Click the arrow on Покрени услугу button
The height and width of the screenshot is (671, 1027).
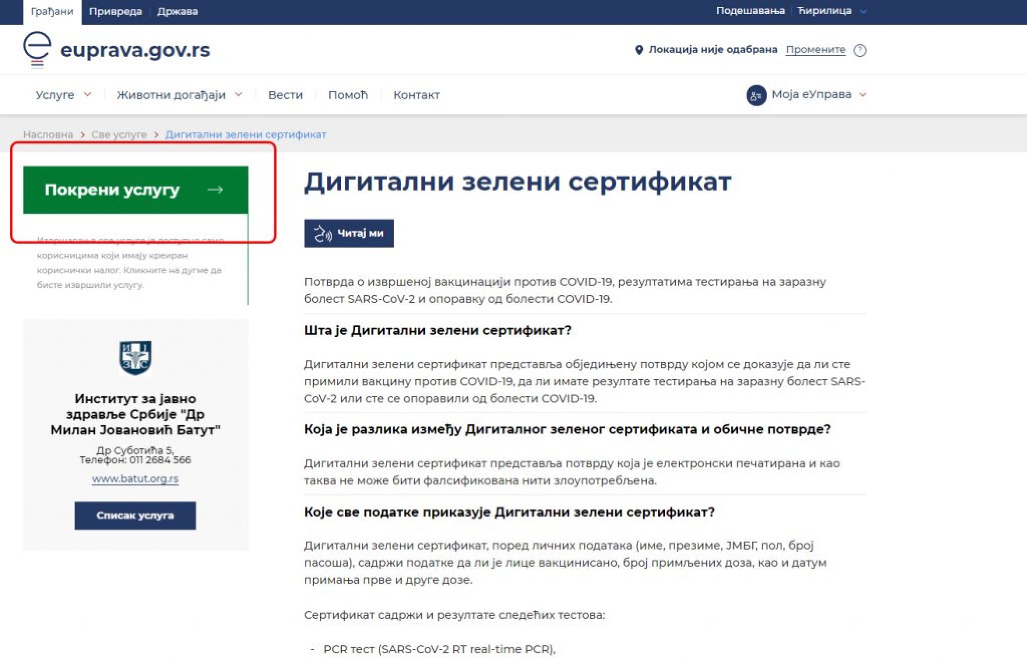215,190
